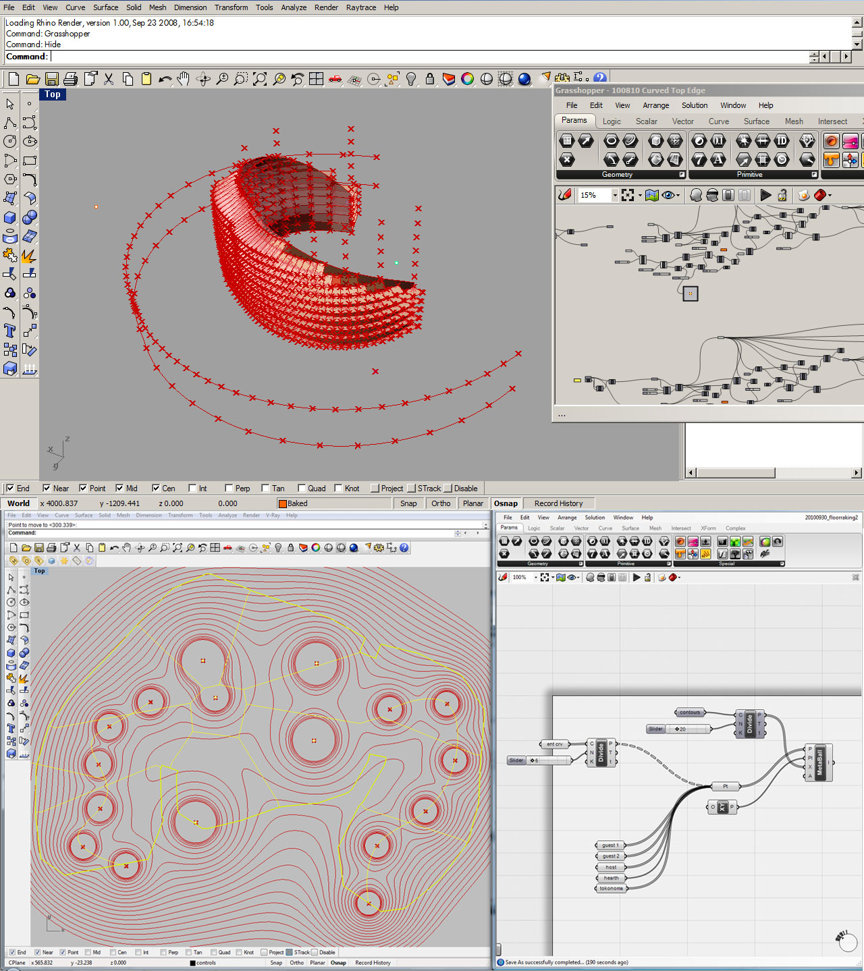Select the Box solid tool in upper left sidebar
The width and height of the screenshot is (864, 971).
pos(10,217)
